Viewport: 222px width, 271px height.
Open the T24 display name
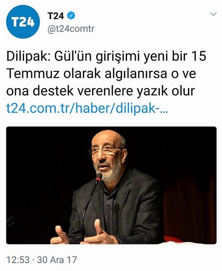point(56,16)
